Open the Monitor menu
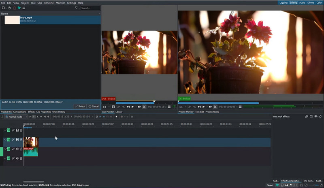The width and height of the screenshot is (324, 188). (x=60, y=3)
